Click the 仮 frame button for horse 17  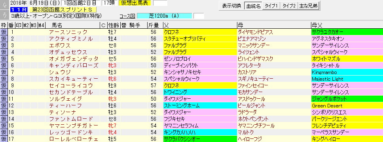[x=4, y=139]
